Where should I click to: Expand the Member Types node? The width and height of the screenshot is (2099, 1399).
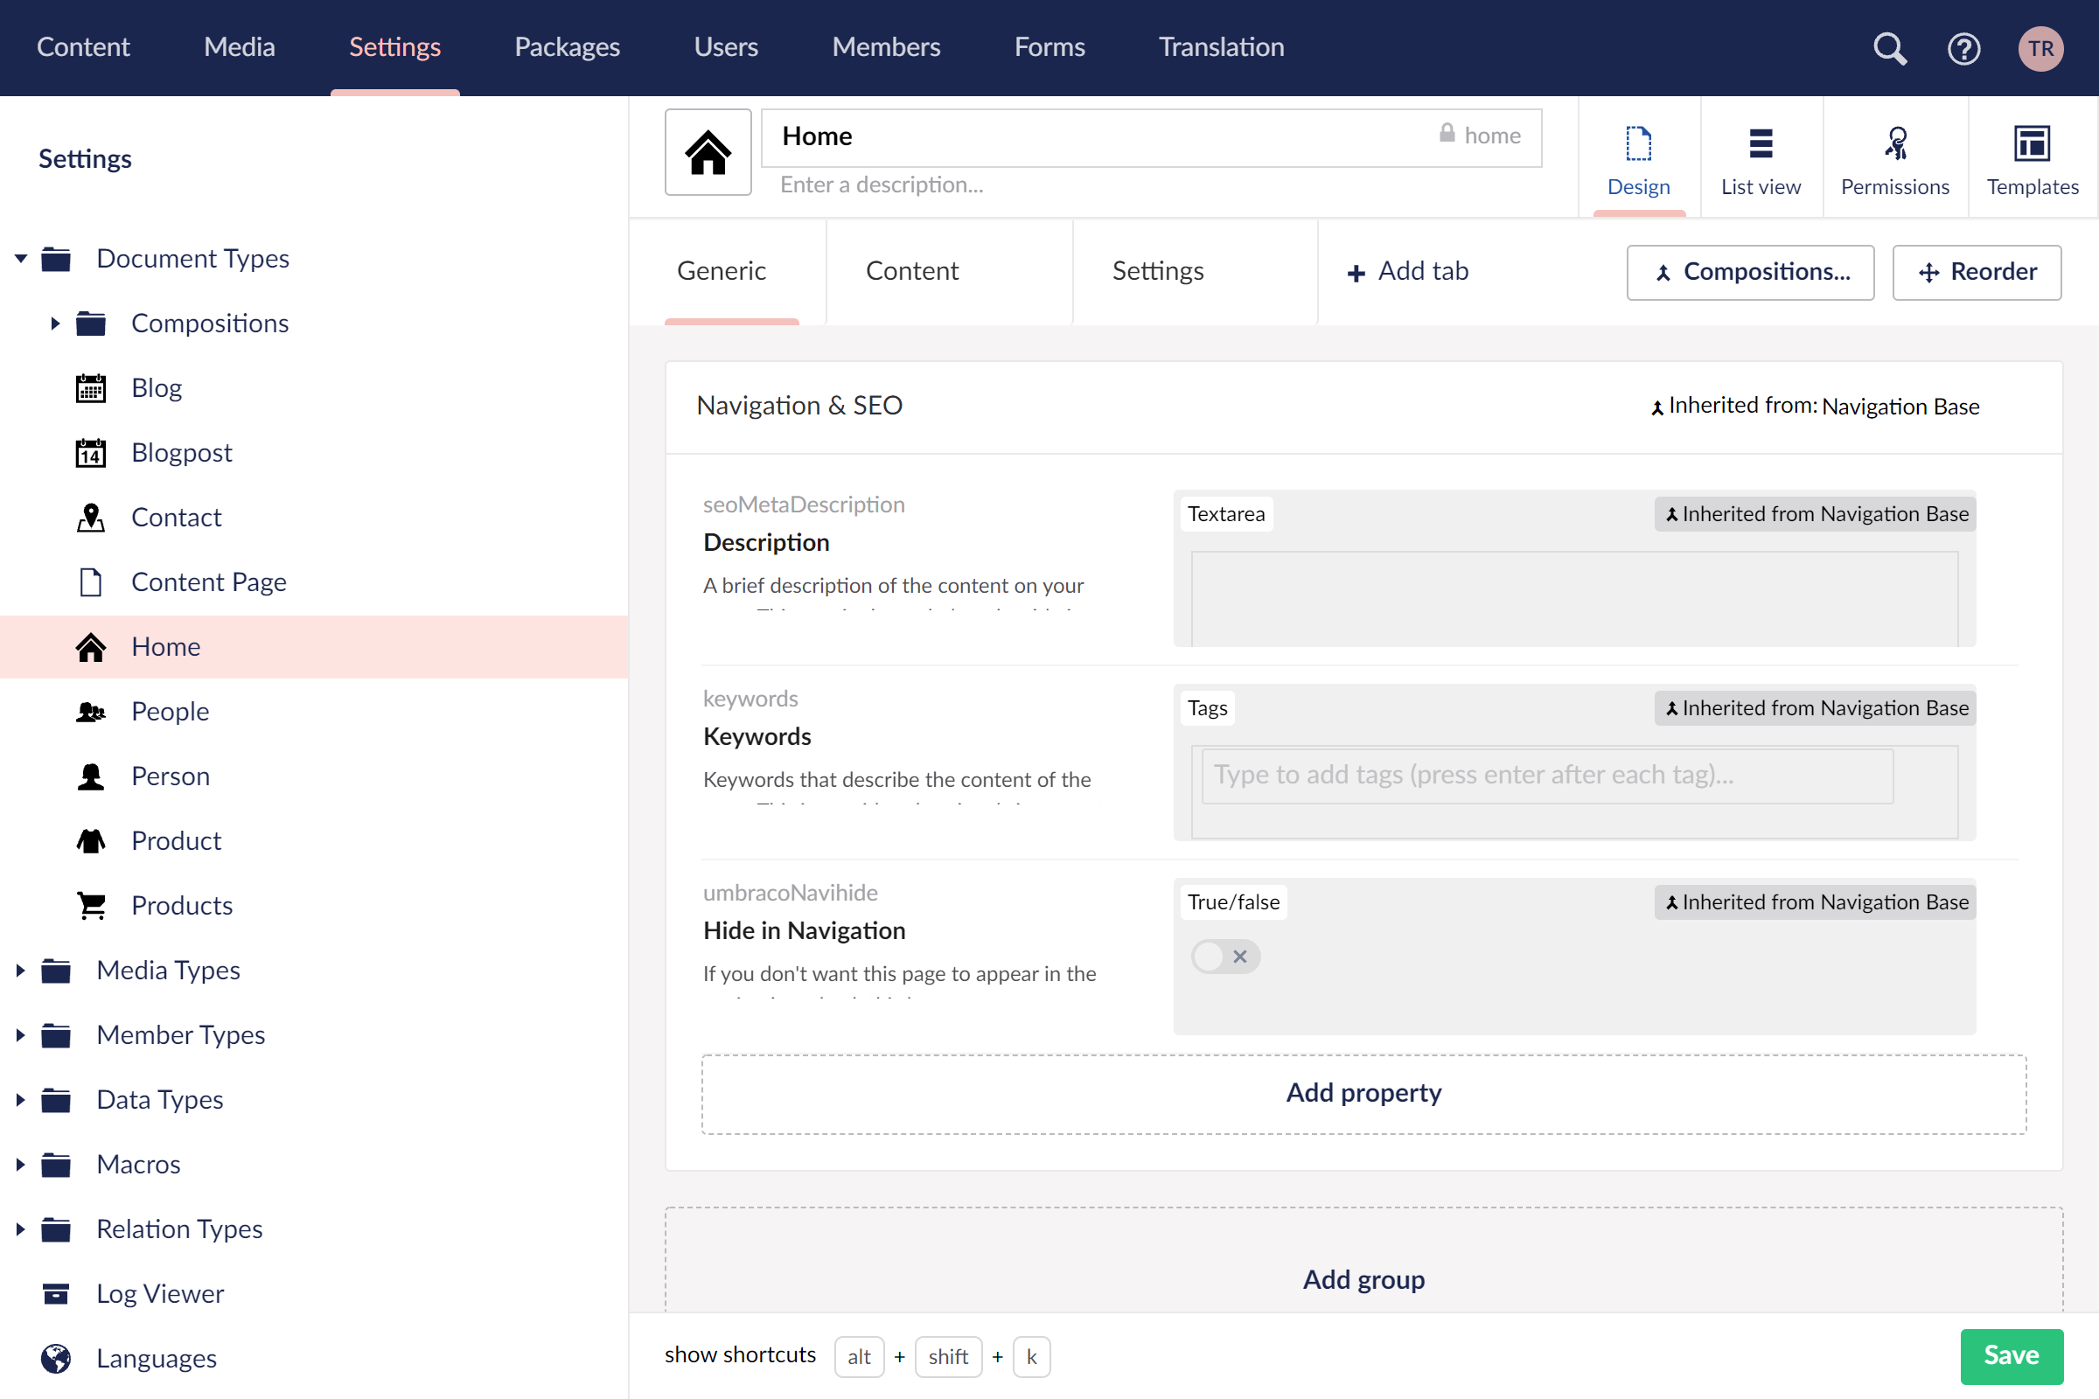(20, 1035)
